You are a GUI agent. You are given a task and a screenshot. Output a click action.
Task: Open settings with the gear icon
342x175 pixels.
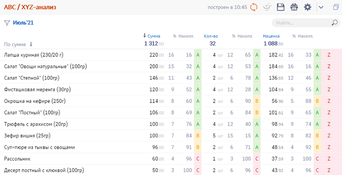point(308,7)
